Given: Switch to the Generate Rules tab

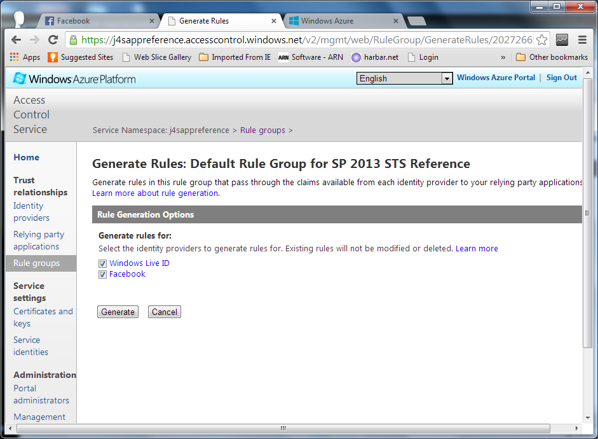Looking at the screenshot, I should point(221,21).
